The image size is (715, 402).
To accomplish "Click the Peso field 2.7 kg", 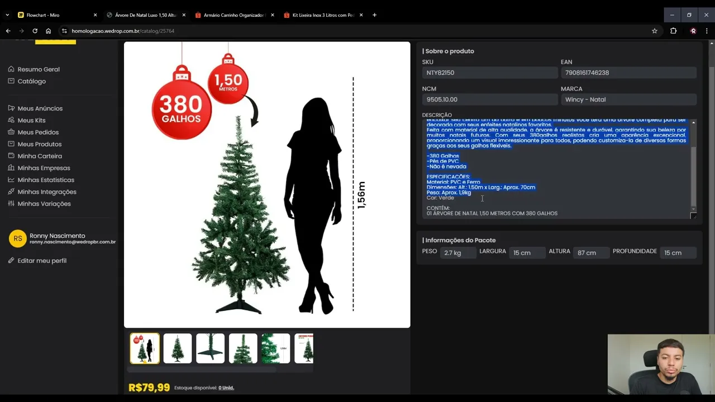I will coord(458,253).
